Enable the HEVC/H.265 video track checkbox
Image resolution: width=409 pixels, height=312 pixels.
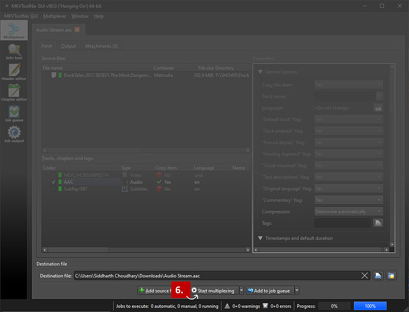54,175
